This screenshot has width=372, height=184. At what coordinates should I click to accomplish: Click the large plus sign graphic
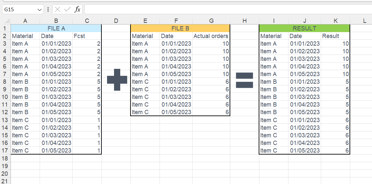(117, 80)
